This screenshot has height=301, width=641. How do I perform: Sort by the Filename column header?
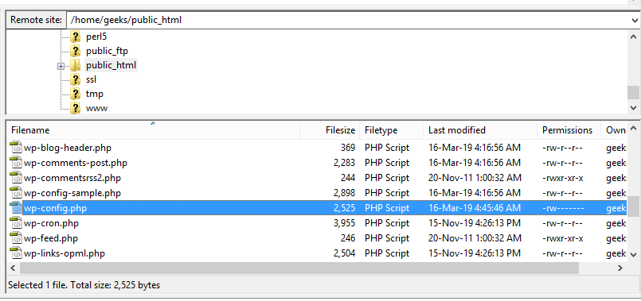click(x=154, y=130)
